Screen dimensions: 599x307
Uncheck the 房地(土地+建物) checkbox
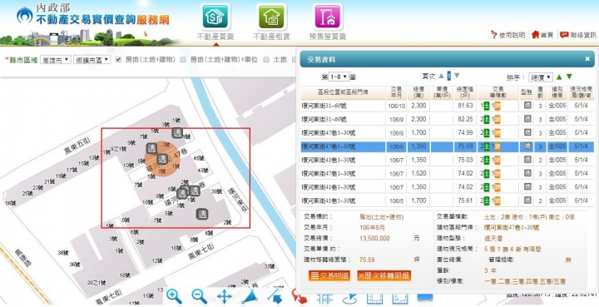118,60
